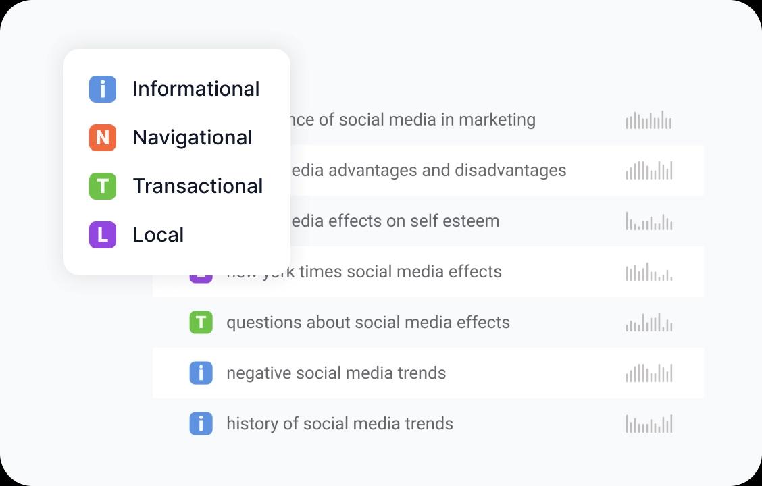
Task: Click the green Transactional icon in the legend
Action: (x=103, y=186)
